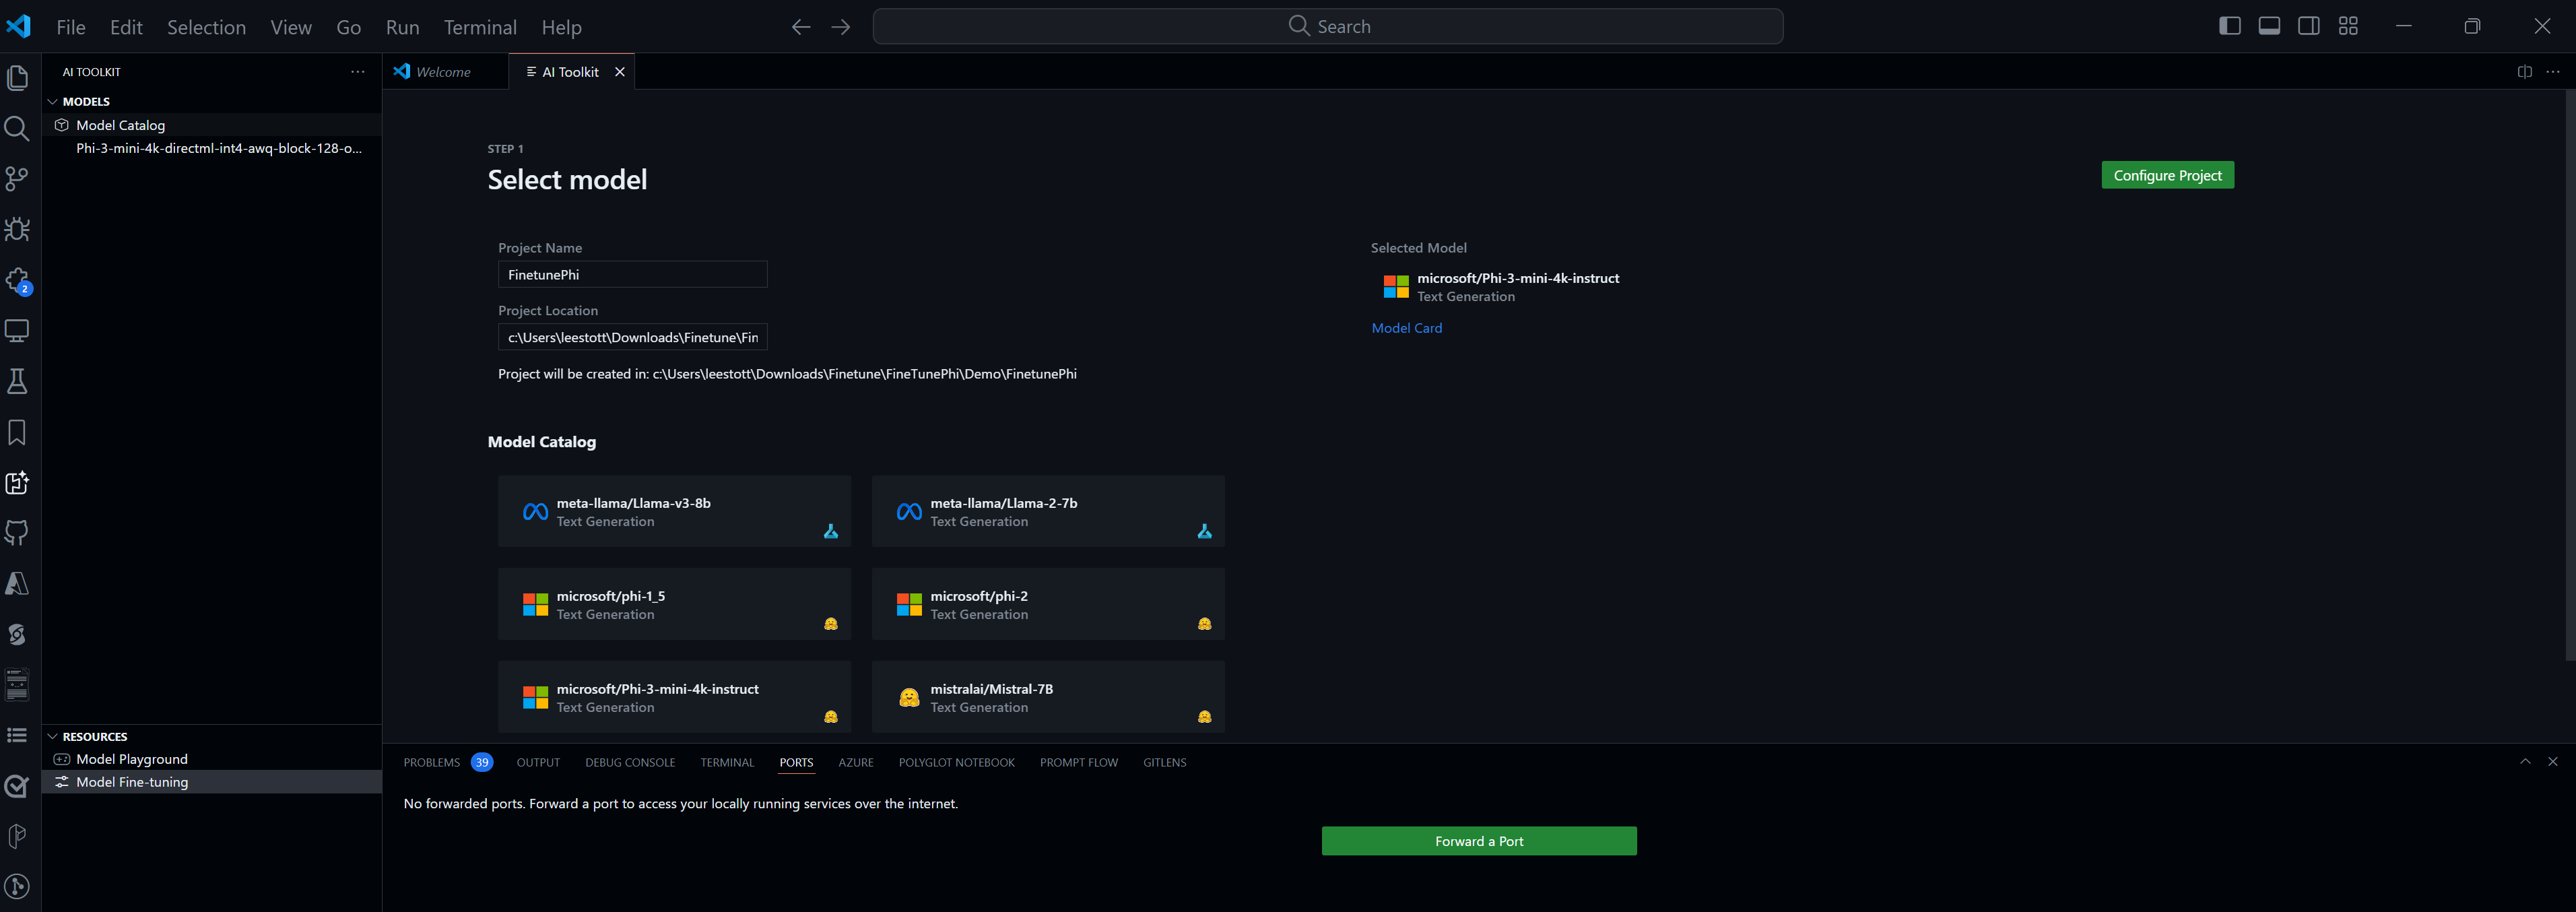Select the Phi-3-mini-4k-directml model tree item
Image resolution: width=2576 pixels, height=912 pixels.
212,148
